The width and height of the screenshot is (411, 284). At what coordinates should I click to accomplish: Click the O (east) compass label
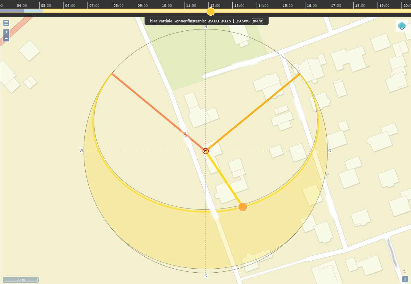[330, 151]
